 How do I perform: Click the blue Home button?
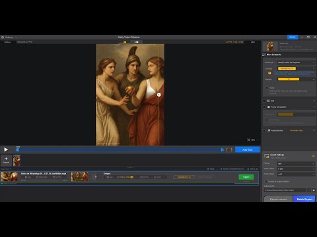tap(293, 37)
